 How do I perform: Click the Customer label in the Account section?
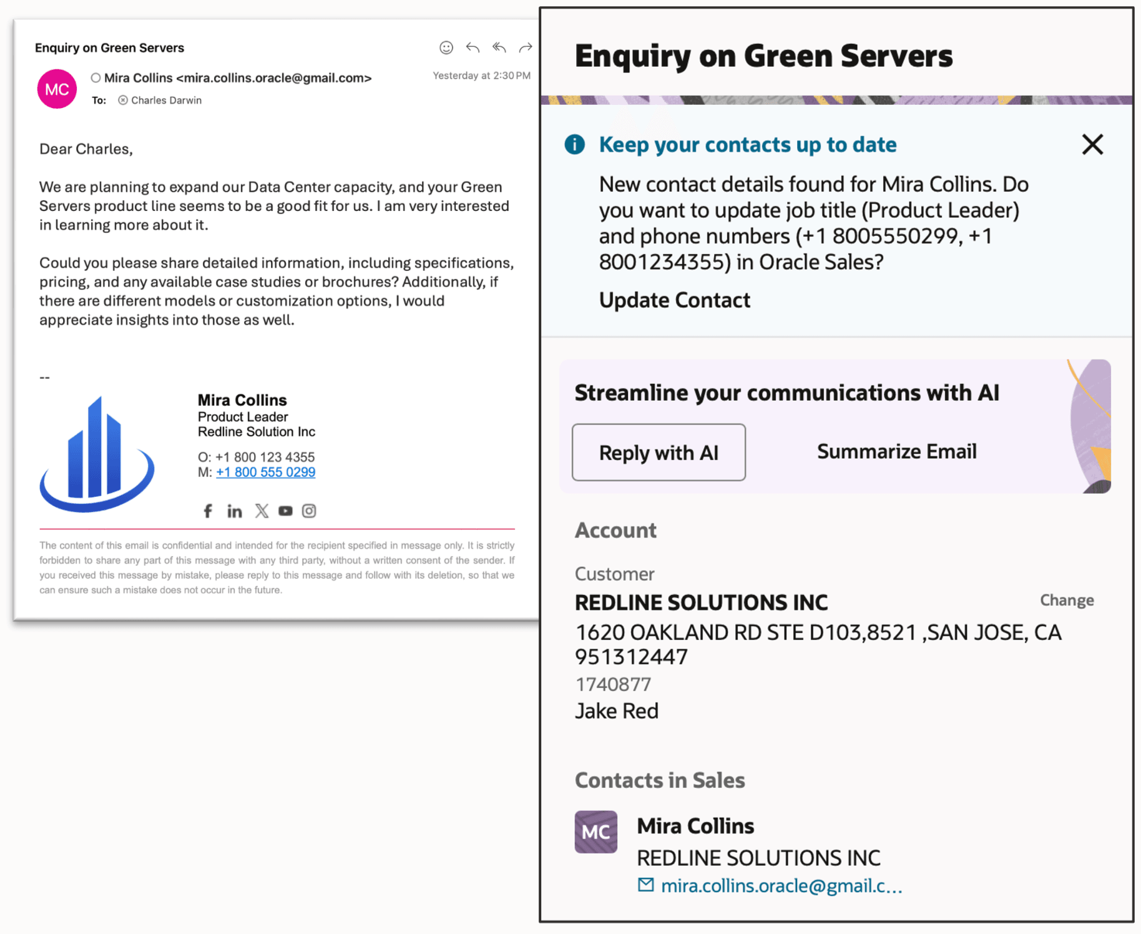(x=614, y=574)
